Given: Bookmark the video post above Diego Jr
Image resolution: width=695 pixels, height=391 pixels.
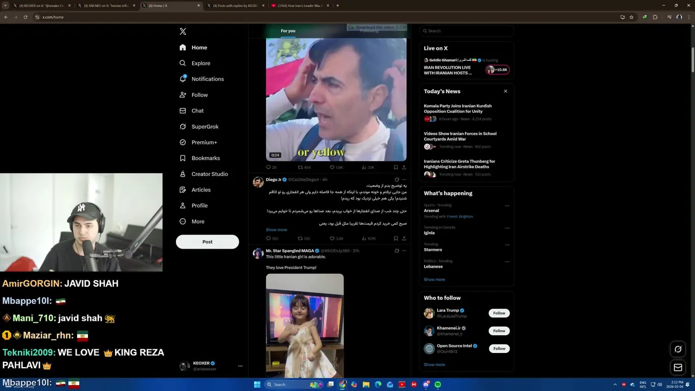Looking at the screenshot, I should click(x=396, y=167).
